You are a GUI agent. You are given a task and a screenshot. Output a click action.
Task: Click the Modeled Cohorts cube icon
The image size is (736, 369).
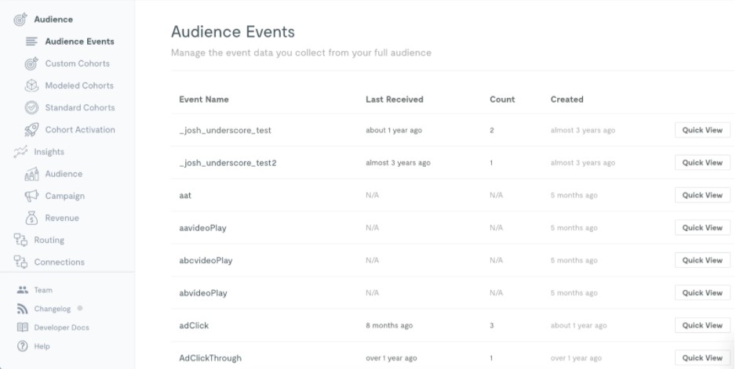click(x=31, y=85)
